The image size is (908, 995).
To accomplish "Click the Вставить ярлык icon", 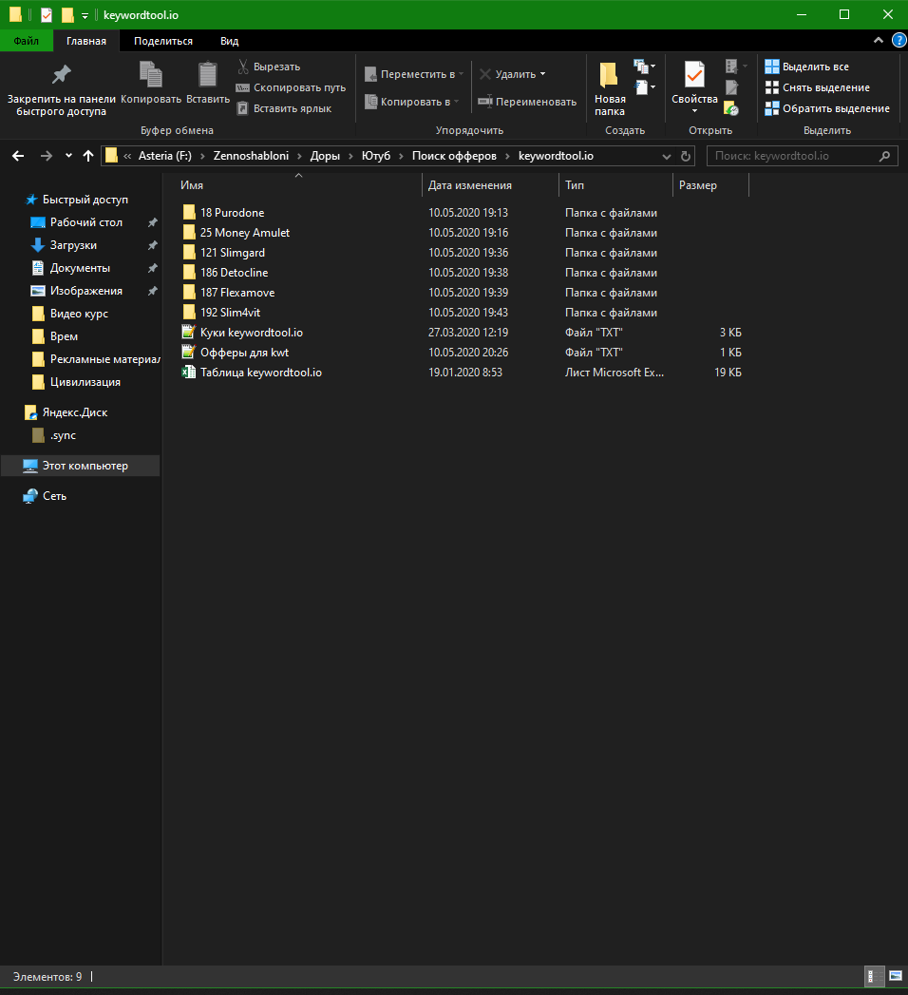I will click(242, 107).
